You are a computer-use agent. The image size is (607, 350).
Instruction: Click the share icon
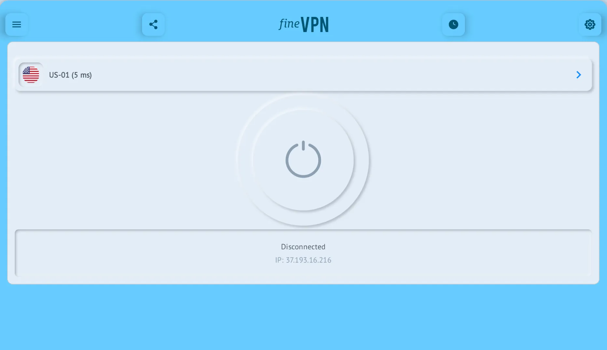click(x=153, y=24)
